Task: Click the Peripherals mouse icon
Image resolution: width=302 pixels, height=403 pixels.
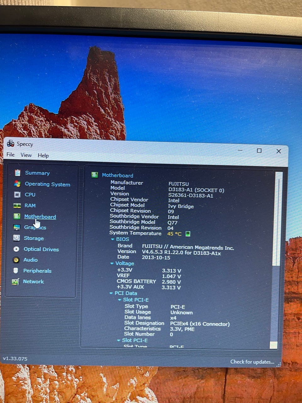Action: point(16,270)
